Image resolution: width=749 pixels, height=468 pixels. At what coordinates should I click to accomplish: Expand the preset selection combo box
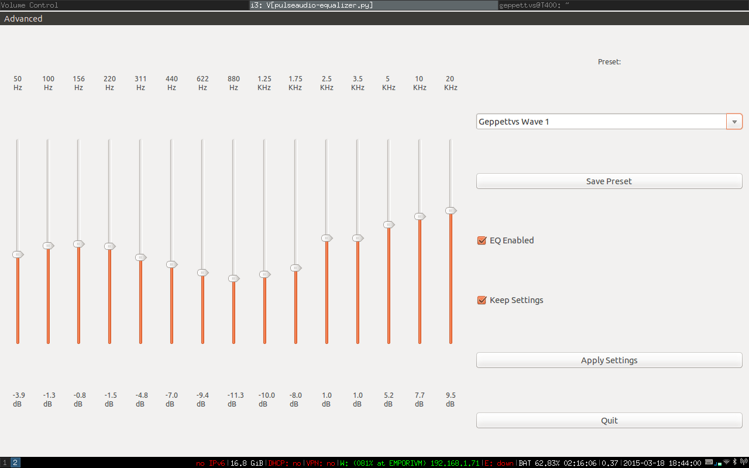734,121
